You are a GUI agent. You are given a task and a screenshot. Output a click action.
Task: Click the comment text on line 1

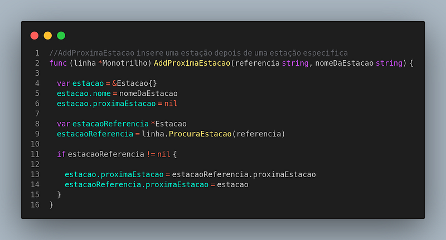[198, 53]
